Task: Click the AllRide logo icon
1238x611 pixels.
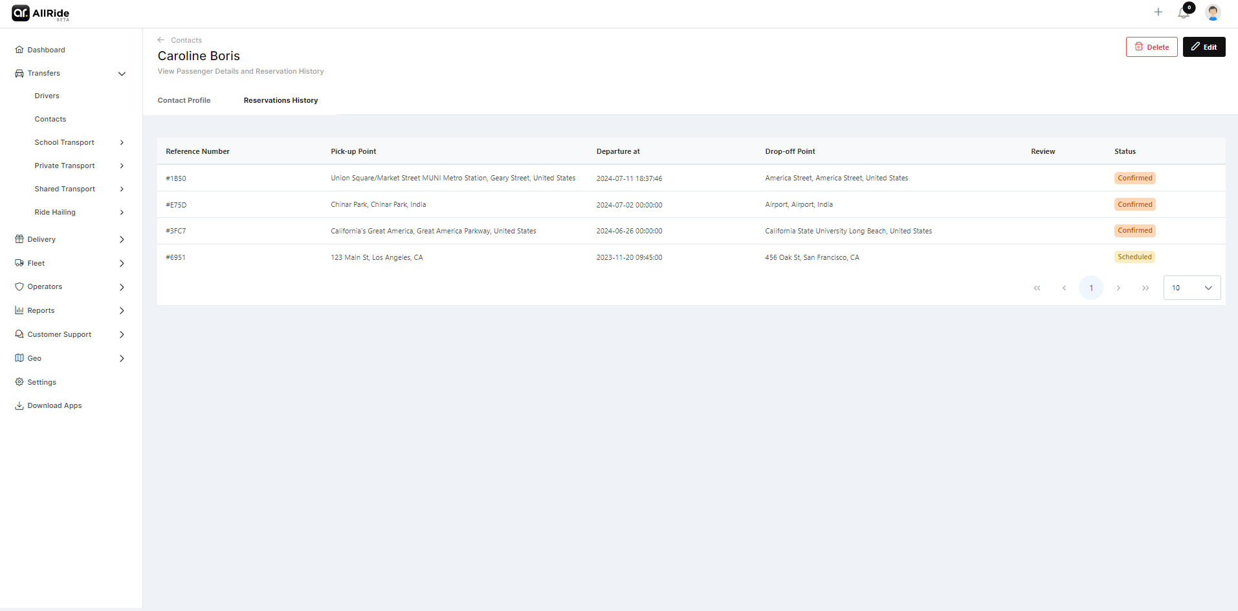Action: 21,13
